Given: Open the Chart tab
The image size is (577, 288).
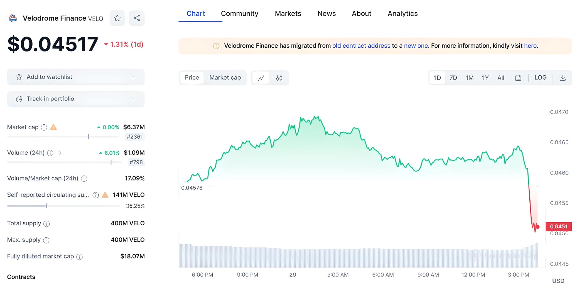Looking at the screenshot, I should (x=196, y=14).
